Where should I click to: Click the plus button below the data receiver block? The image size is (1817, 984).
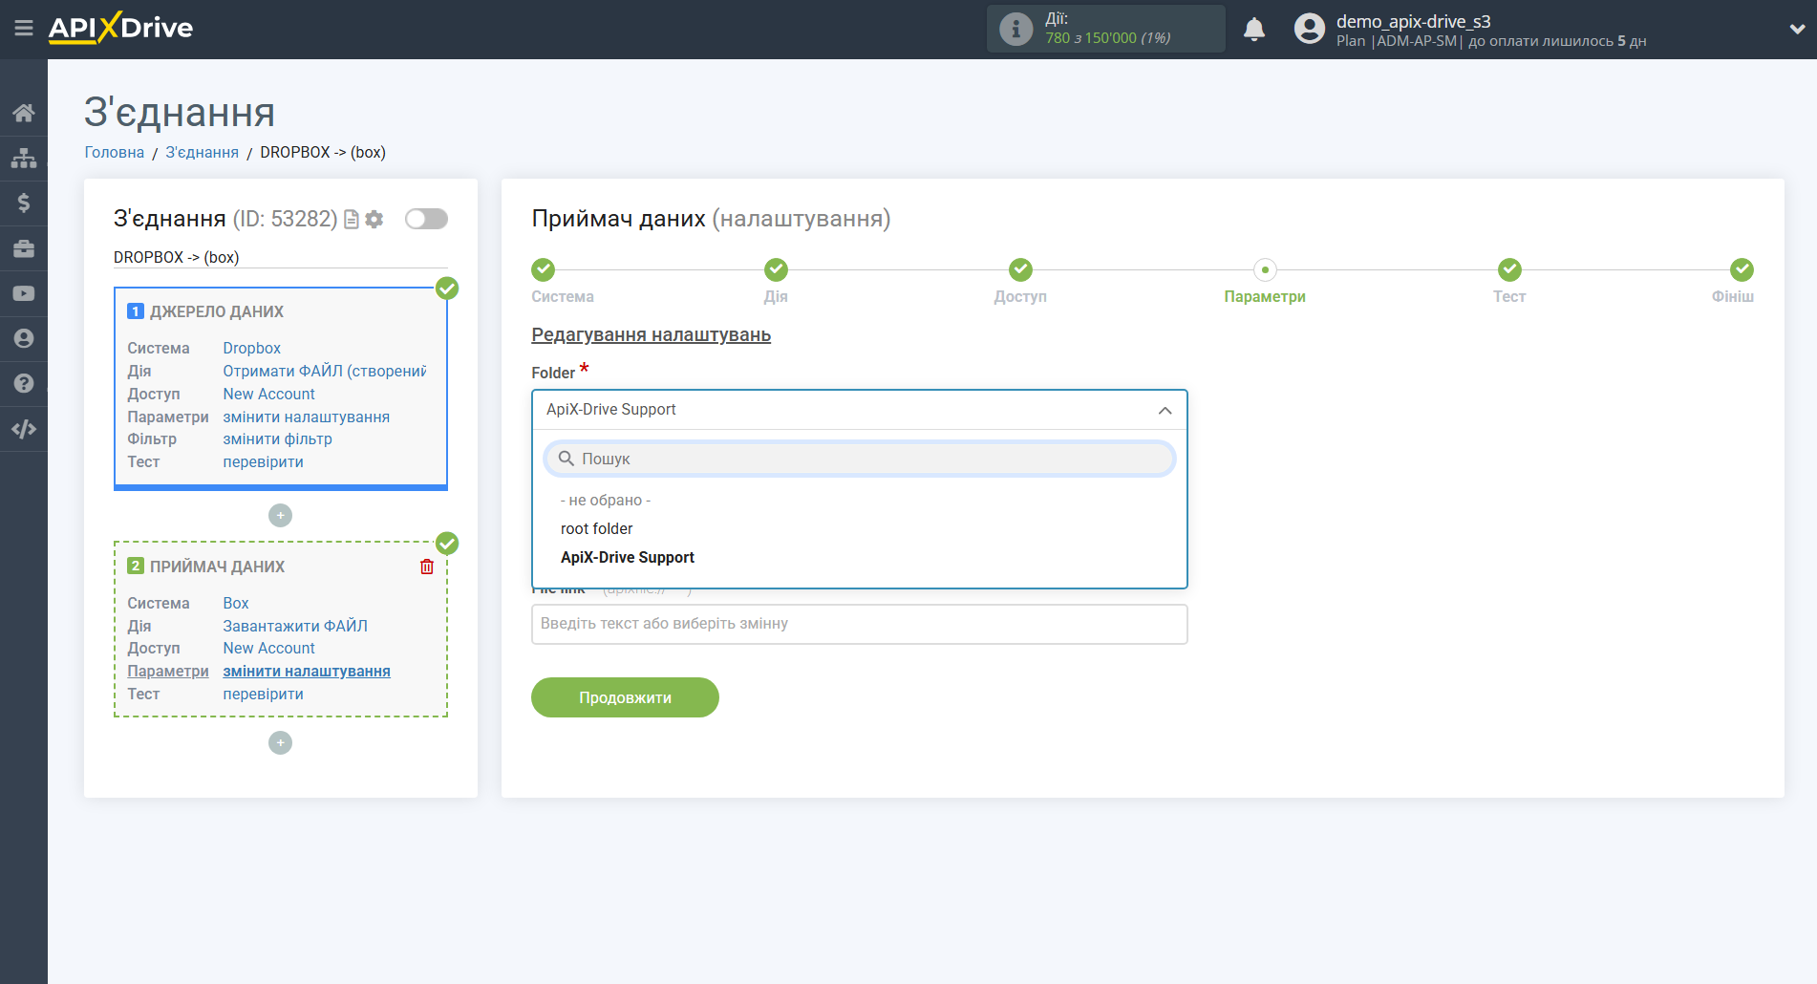280,743
